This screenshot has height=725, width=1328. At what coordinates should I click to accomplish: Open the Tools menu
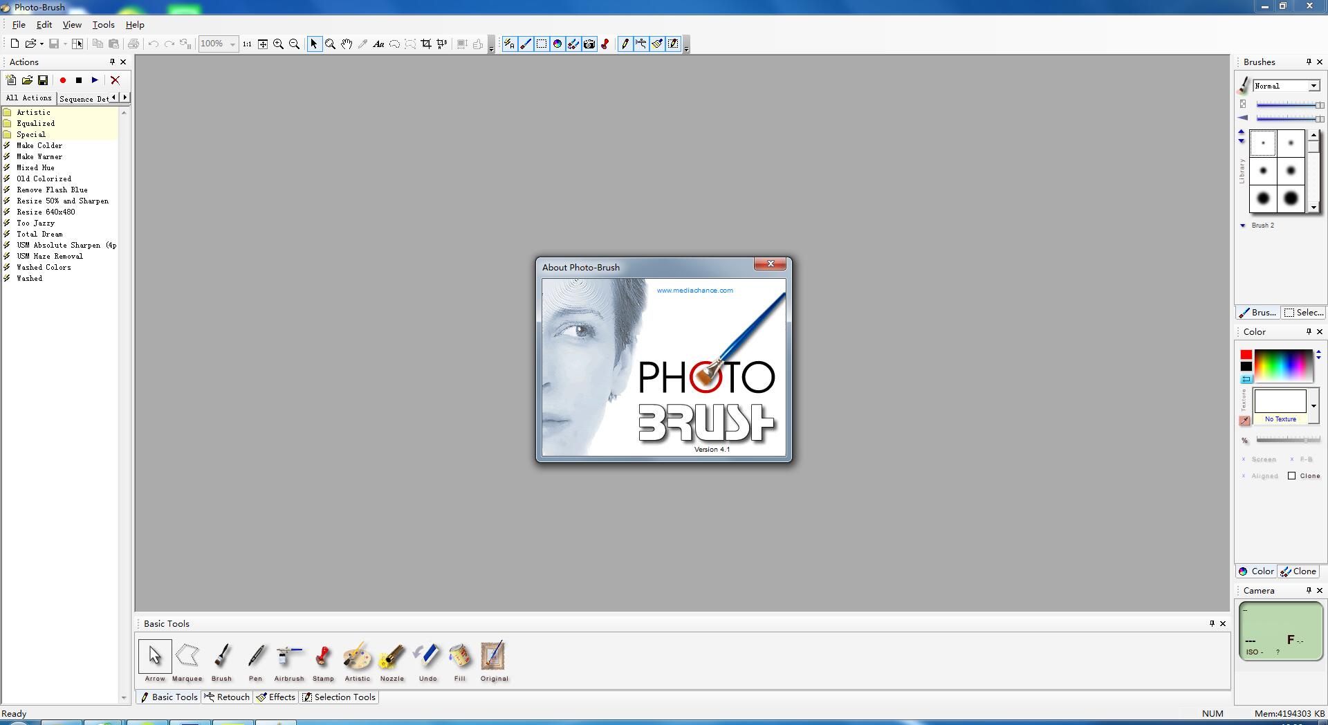coord(103,25)
